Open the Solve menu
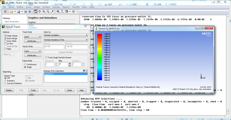The image size is (231, 120). 29,7
